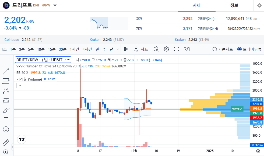
Task: Click the 2202.0 current price axis tag
Action: [257, 104]
